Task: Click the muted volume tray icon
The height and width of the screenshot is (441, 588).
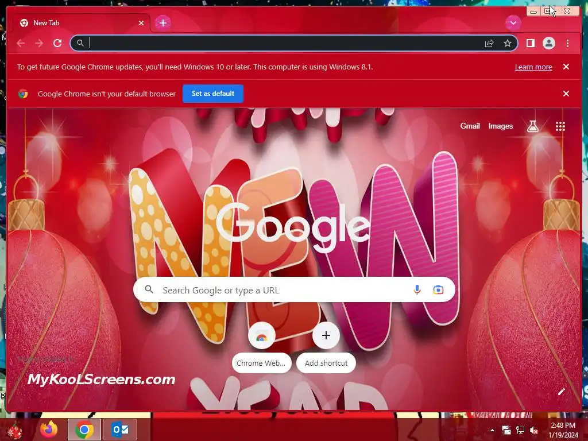Action: [534, 430]
